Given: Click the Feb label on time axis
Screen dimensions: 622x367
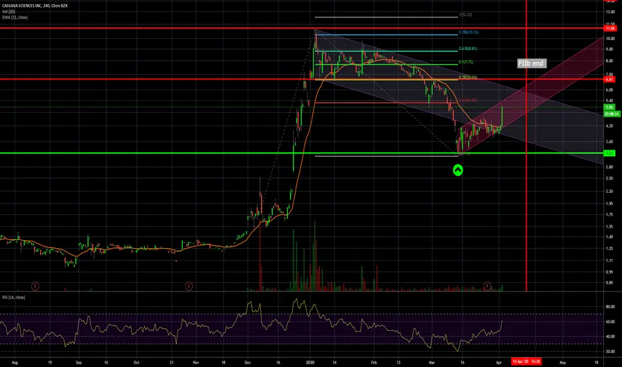Looking at the screenshot, I should pyautogui.click(x=374, y=362).
